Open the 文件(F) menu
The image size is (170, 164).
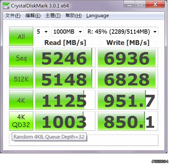click(13, 16)
